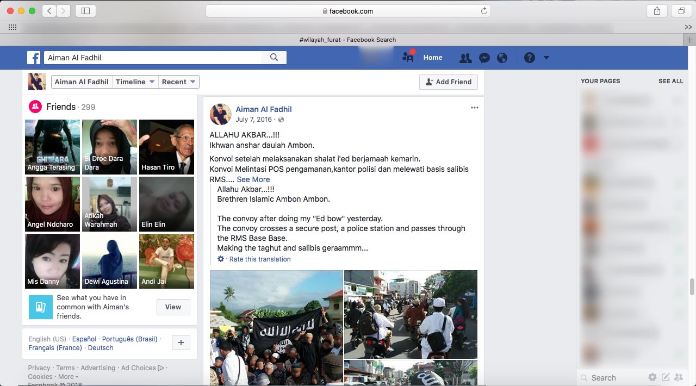This screenshot has width=696, height=386.
Task: Open the post options ellipsis menu
Action: 475,108
